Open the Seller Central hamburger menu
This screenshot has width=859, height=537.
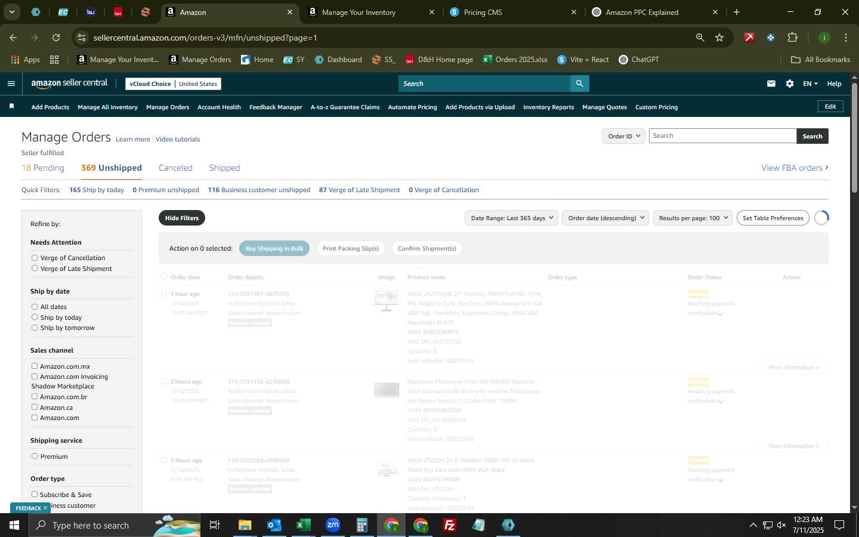point(11,84)
